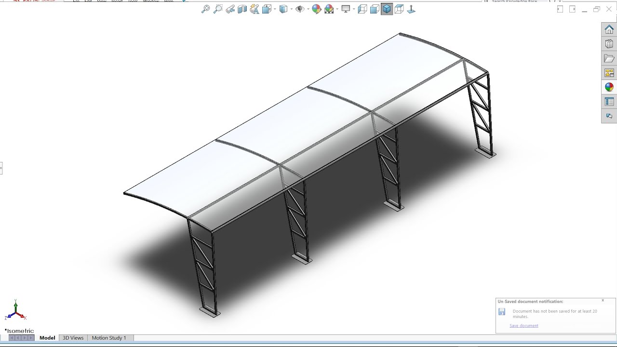Click the *Isometric view label
This screenshot has width=617, height=347.
19,331
